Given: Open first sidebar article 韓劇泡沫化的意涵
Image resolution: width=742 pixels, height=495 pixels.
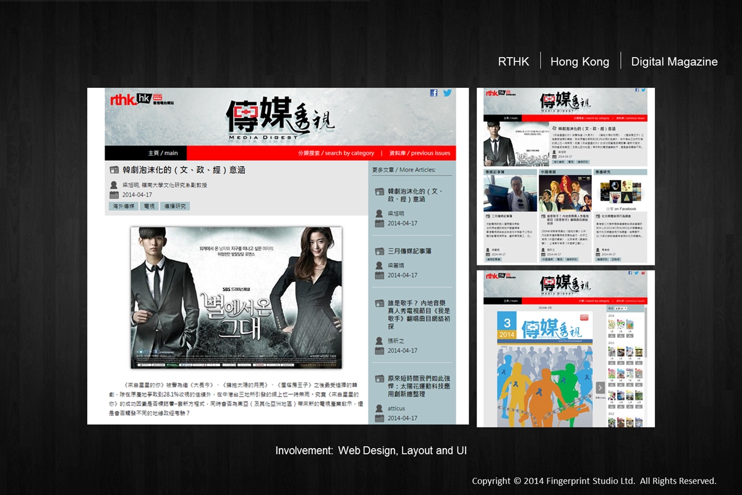Looking at the screenshot, I should 416,196.
